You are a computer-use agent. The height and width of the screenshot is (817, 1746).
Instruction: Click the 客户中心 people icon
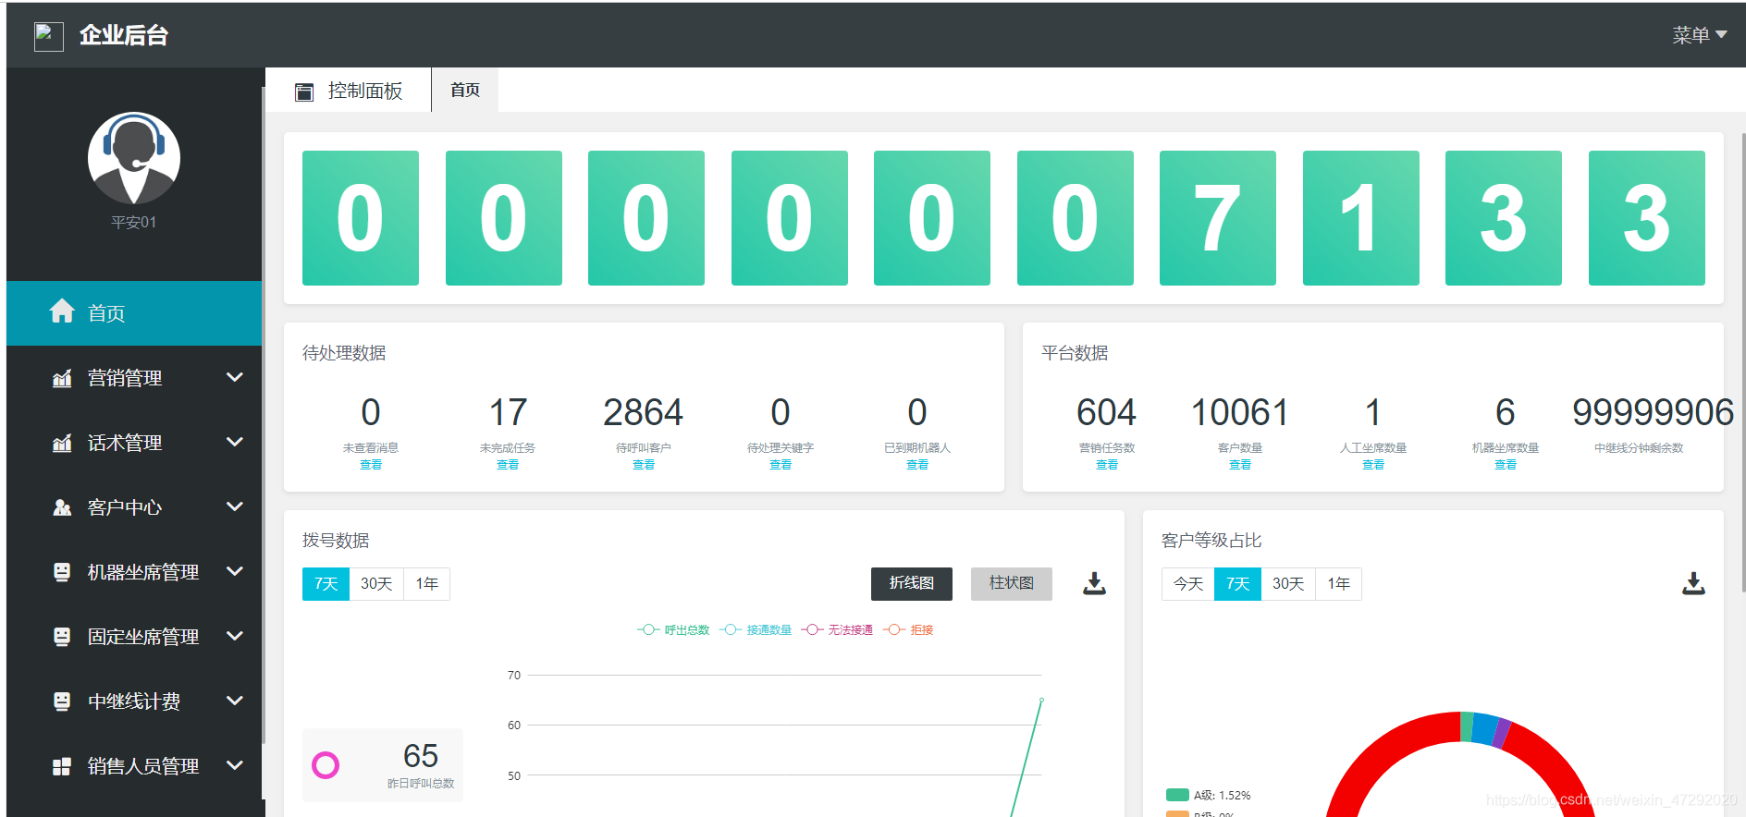(x=62, y=507)
